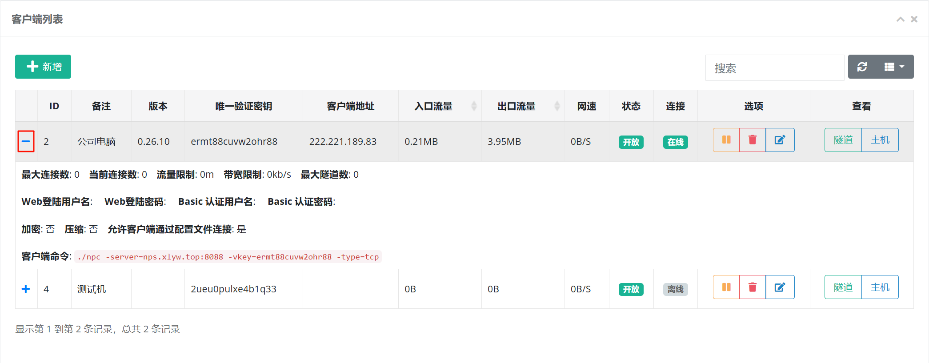The image size is (929, 363).
Task: Click the 新增 button to add client
Action: [43, 67]
